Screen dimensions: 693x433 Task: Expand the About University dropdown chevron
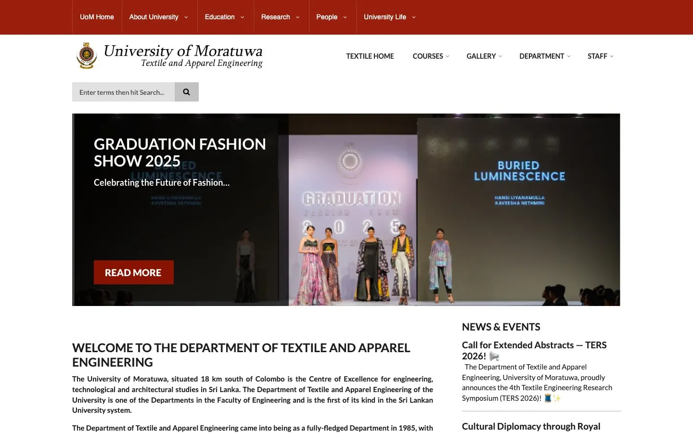click(186, 17)
